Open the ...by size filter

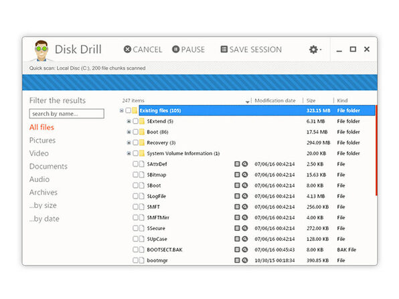43,205
